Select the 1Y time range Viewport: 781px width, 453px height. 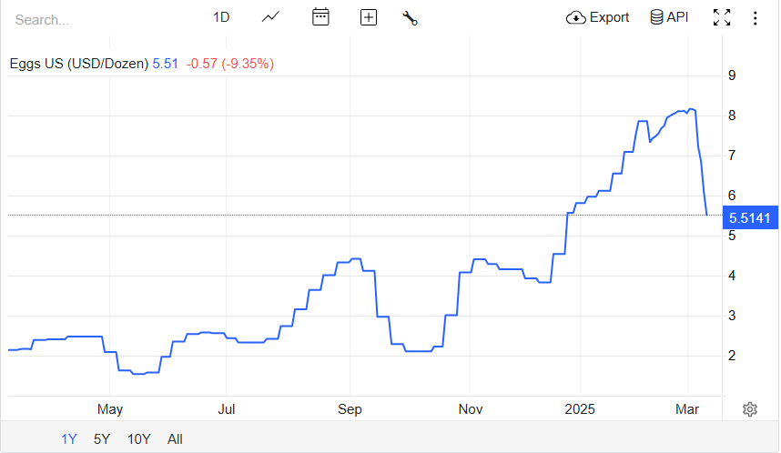point(69,439)
